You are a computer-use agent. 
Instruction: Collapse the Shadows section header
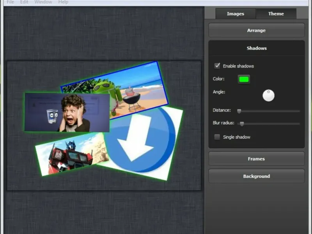(256, 48)
